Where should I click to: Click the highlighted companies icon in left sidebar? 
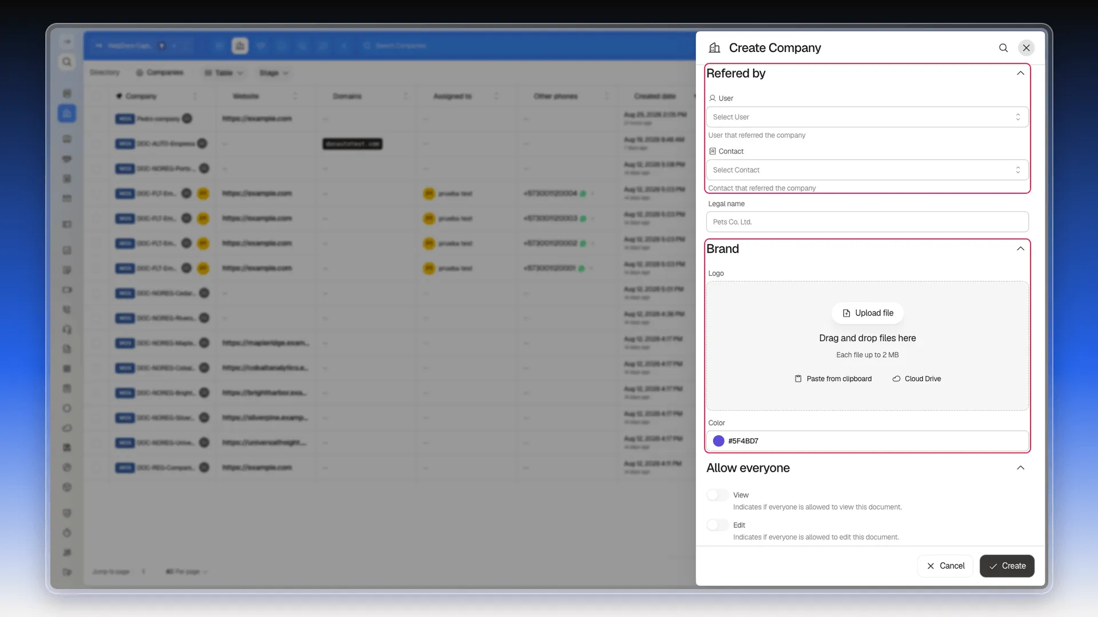pos(67,113)
